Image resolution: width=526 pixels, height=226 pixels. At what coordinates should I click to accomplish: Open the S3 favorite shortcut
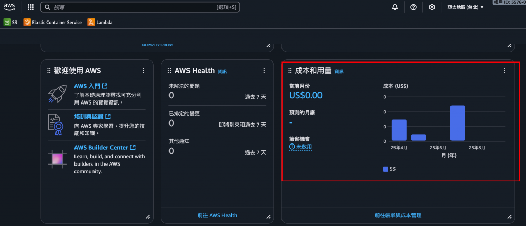click(10, 23)
